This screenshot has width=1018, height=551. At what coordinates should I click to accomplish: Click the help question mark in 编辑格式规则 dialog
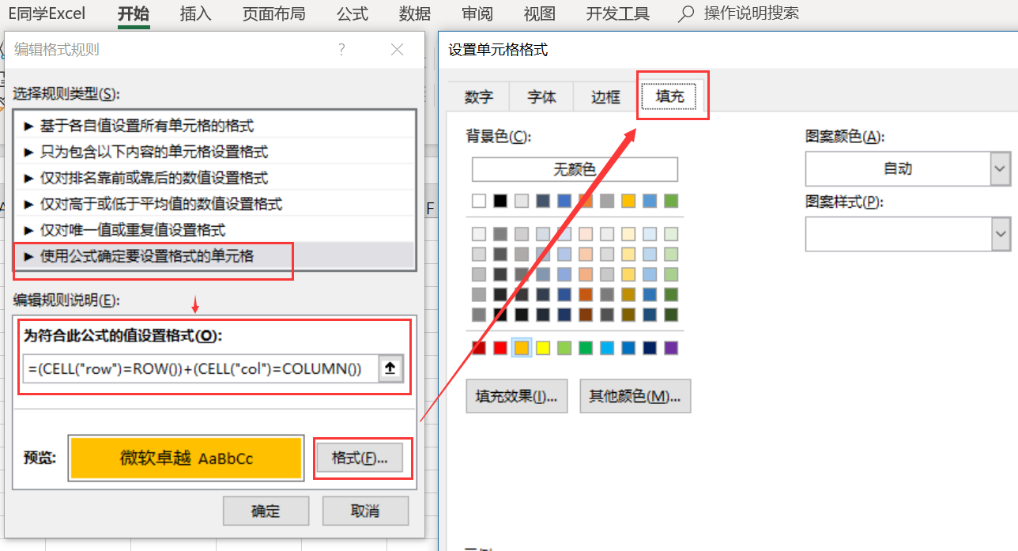coord(341,49)
